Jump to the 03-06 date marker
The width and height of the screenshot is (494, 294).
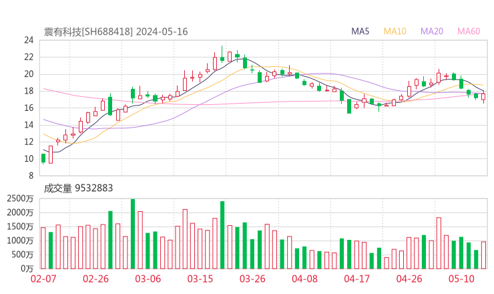point(148,279)
